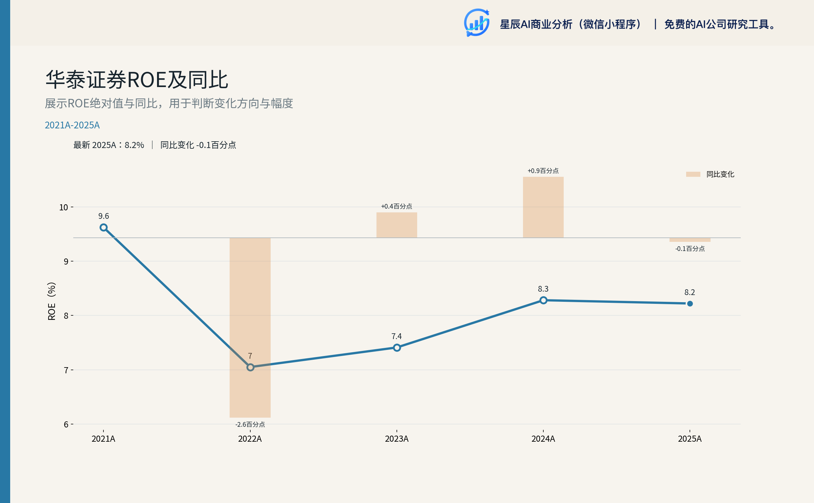The height and width of the screenshot is (503, 814).
Task: Click the small -0.1百分点 bar for 2025A
Action: [690, 240]
